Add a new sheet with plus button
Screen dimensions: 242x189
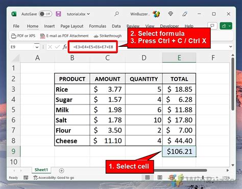pos(61,171)
